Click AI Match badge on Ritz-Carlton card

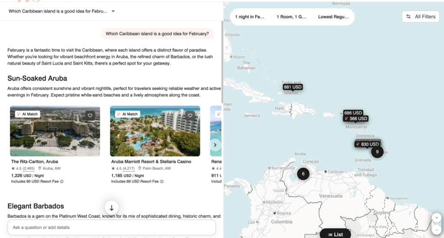click(27, 114)
